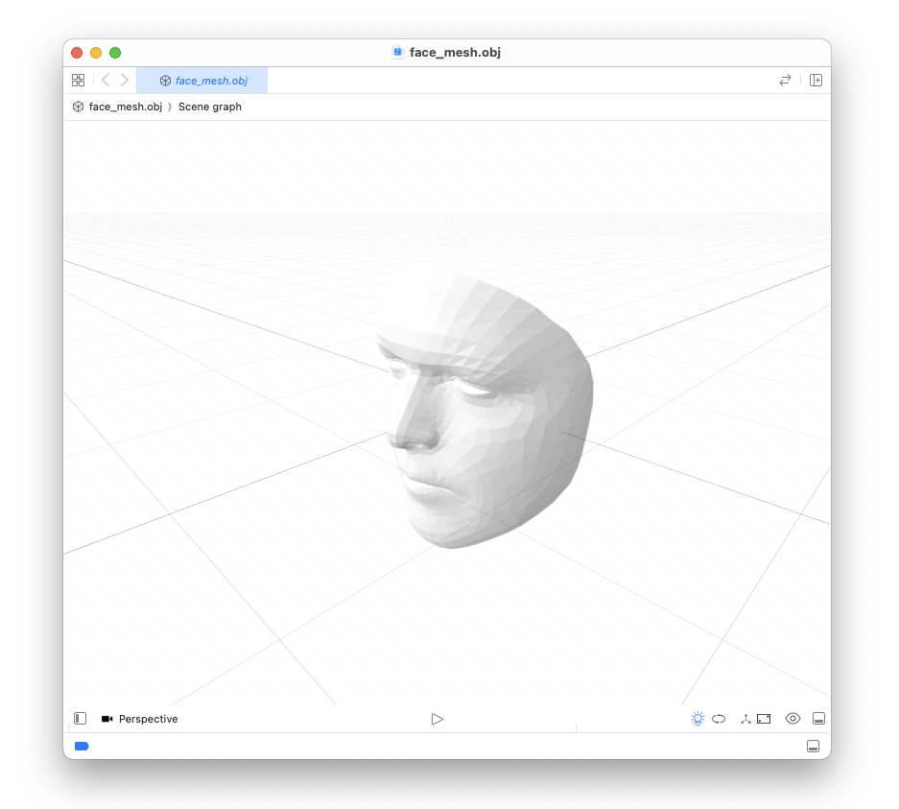
Task: Enable default scene lighting
Action: 698,718
